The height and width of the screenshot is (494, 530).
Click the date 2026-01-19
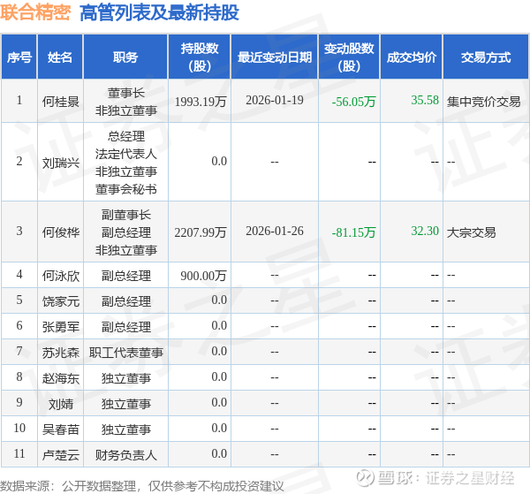(x=275, y=101)
